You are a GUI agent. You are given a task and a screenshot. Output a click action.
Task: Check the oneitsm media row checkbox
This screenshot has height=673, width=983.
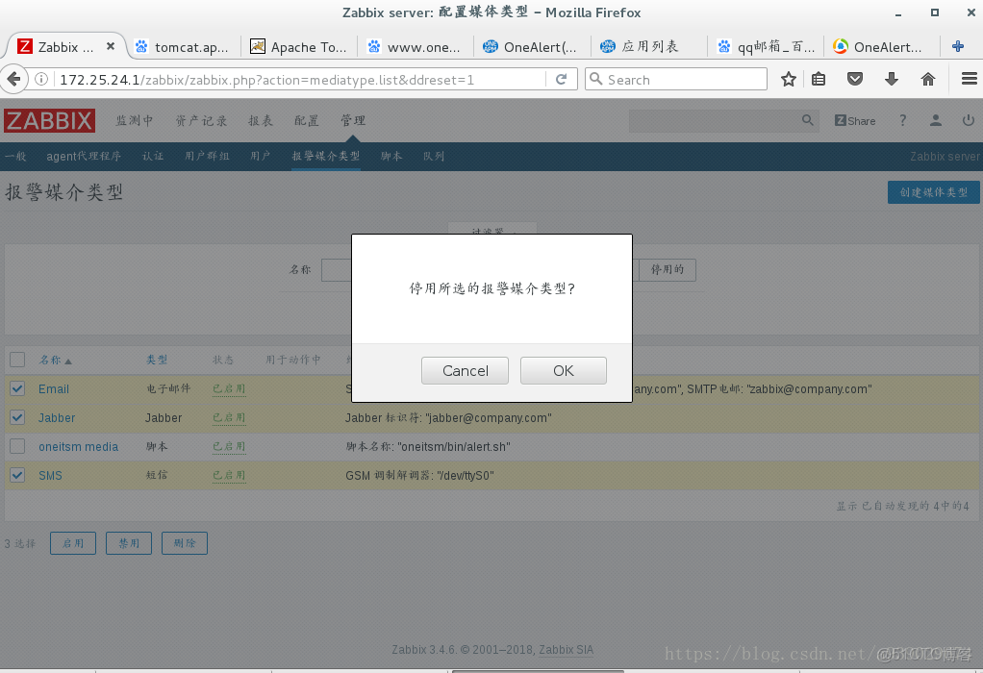coord(16,446)
